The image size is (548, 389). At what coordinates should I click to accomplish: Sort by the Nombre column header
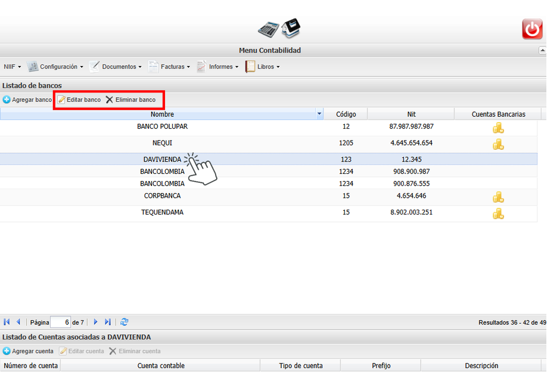coord(162,114)
